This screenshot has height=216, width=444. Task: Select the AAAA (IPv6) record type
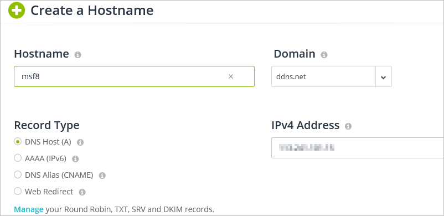point(18,158)
